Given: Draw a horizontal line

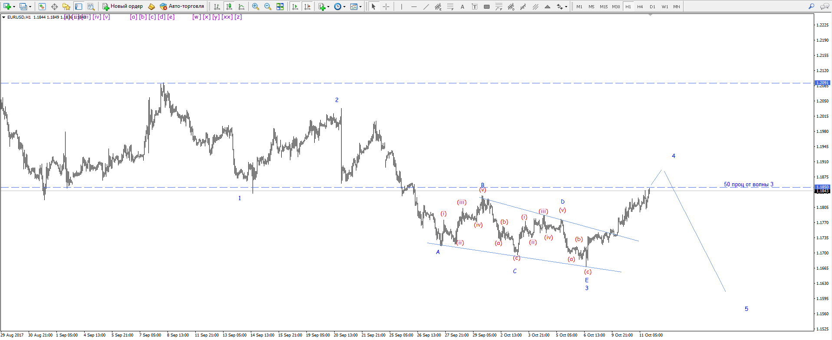Looking at the screenshot, I should 414,7.
